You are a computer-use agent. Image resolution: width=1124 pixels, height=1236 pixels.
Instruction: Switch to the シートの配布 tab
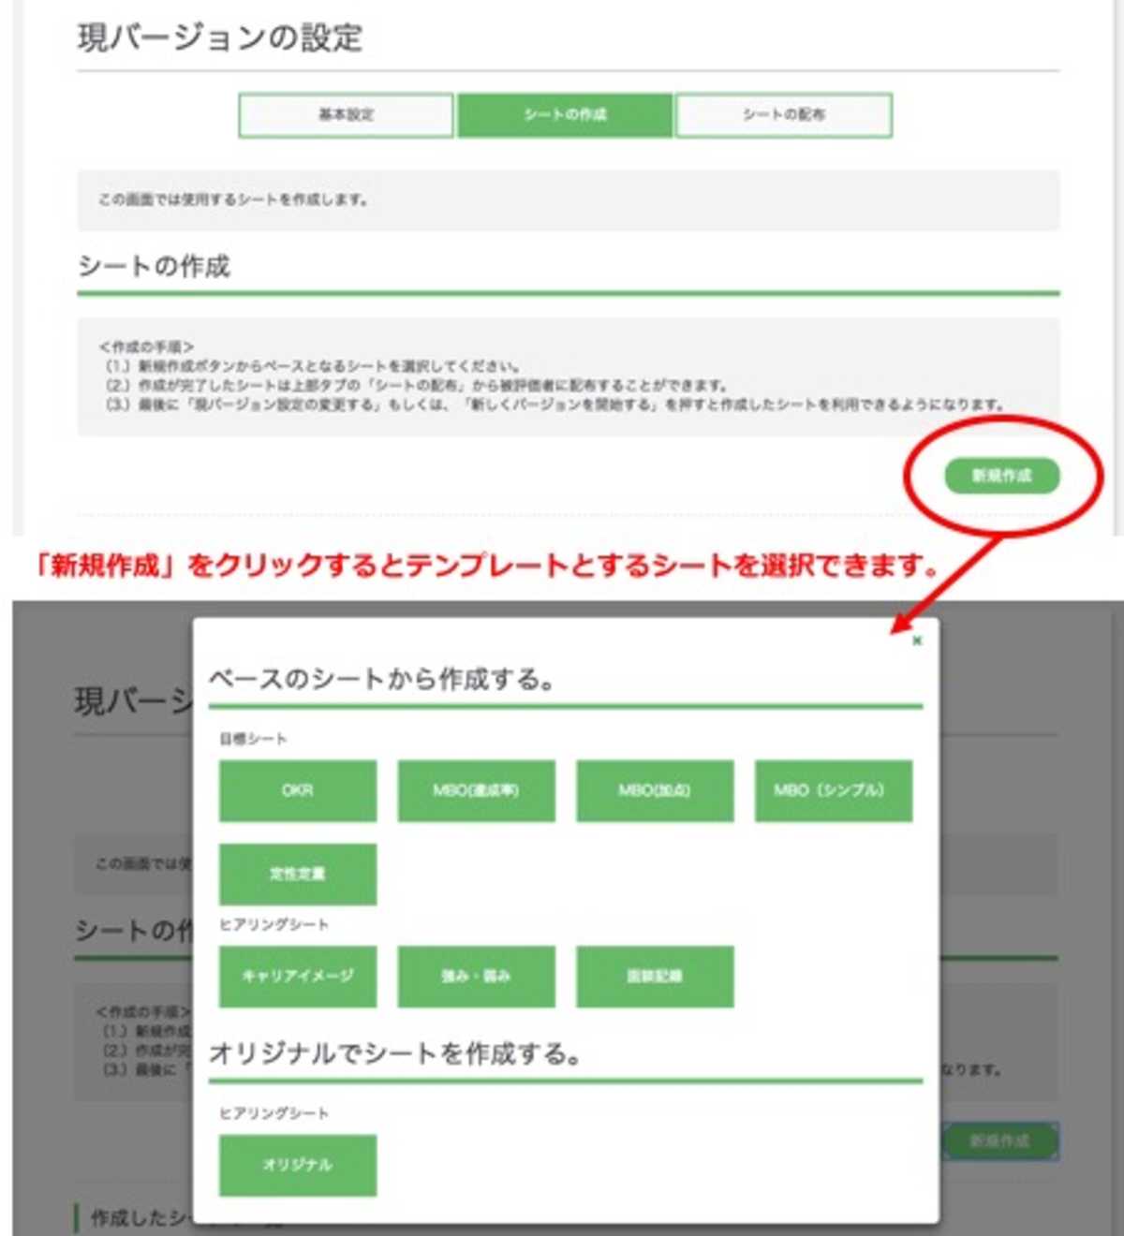tap(785, 115)
